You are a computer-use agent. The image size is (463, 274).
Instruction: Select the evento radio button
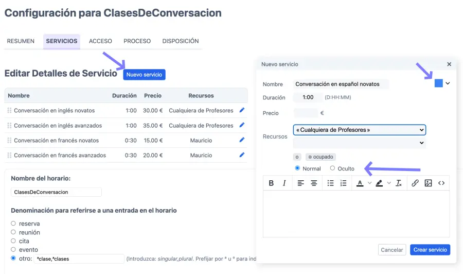pyautogui.click(x=13, y=250)
